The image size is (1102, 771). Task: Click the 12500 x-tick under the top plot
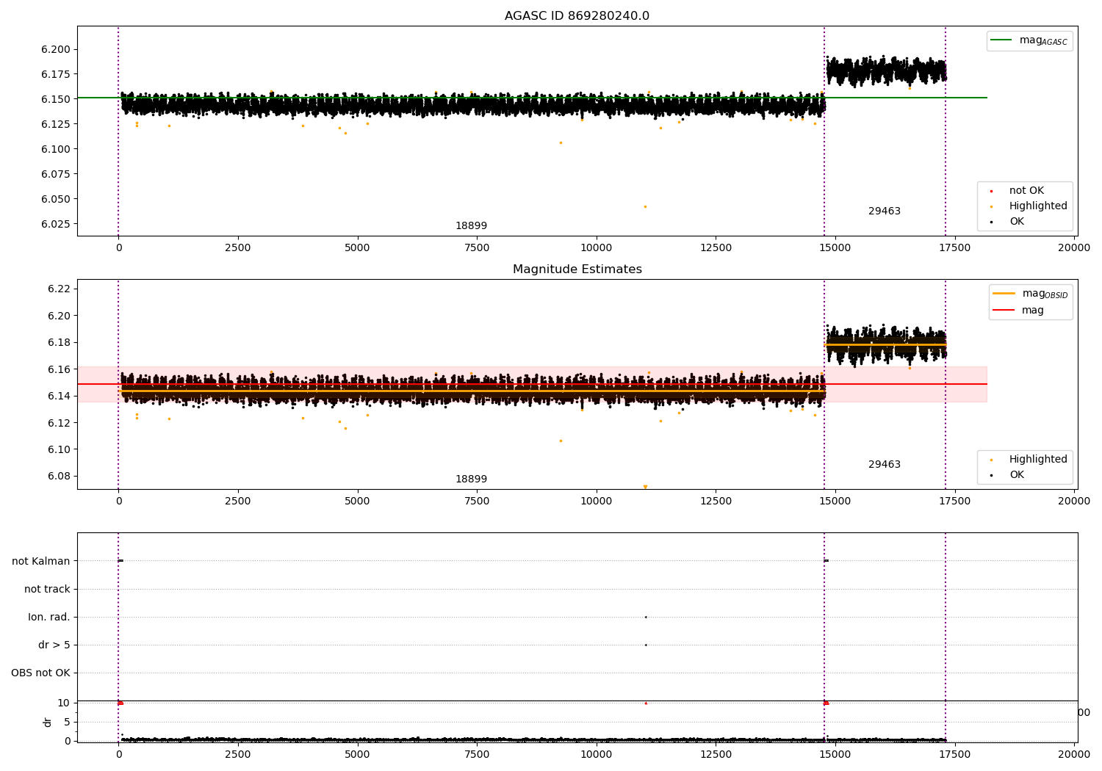(x=716, y=248)
